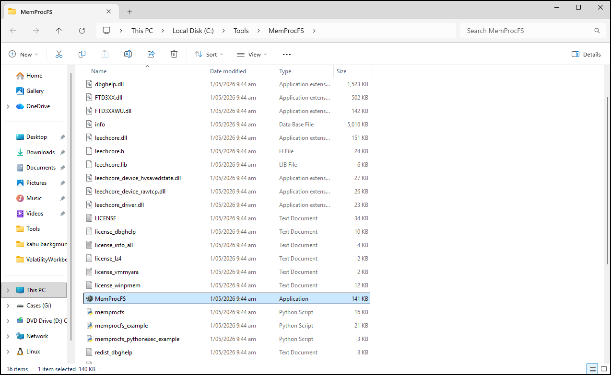The width and height of the screenshot is (611, 375).
Task: Open Tools folder in sidebar
Action: (33, 229)
